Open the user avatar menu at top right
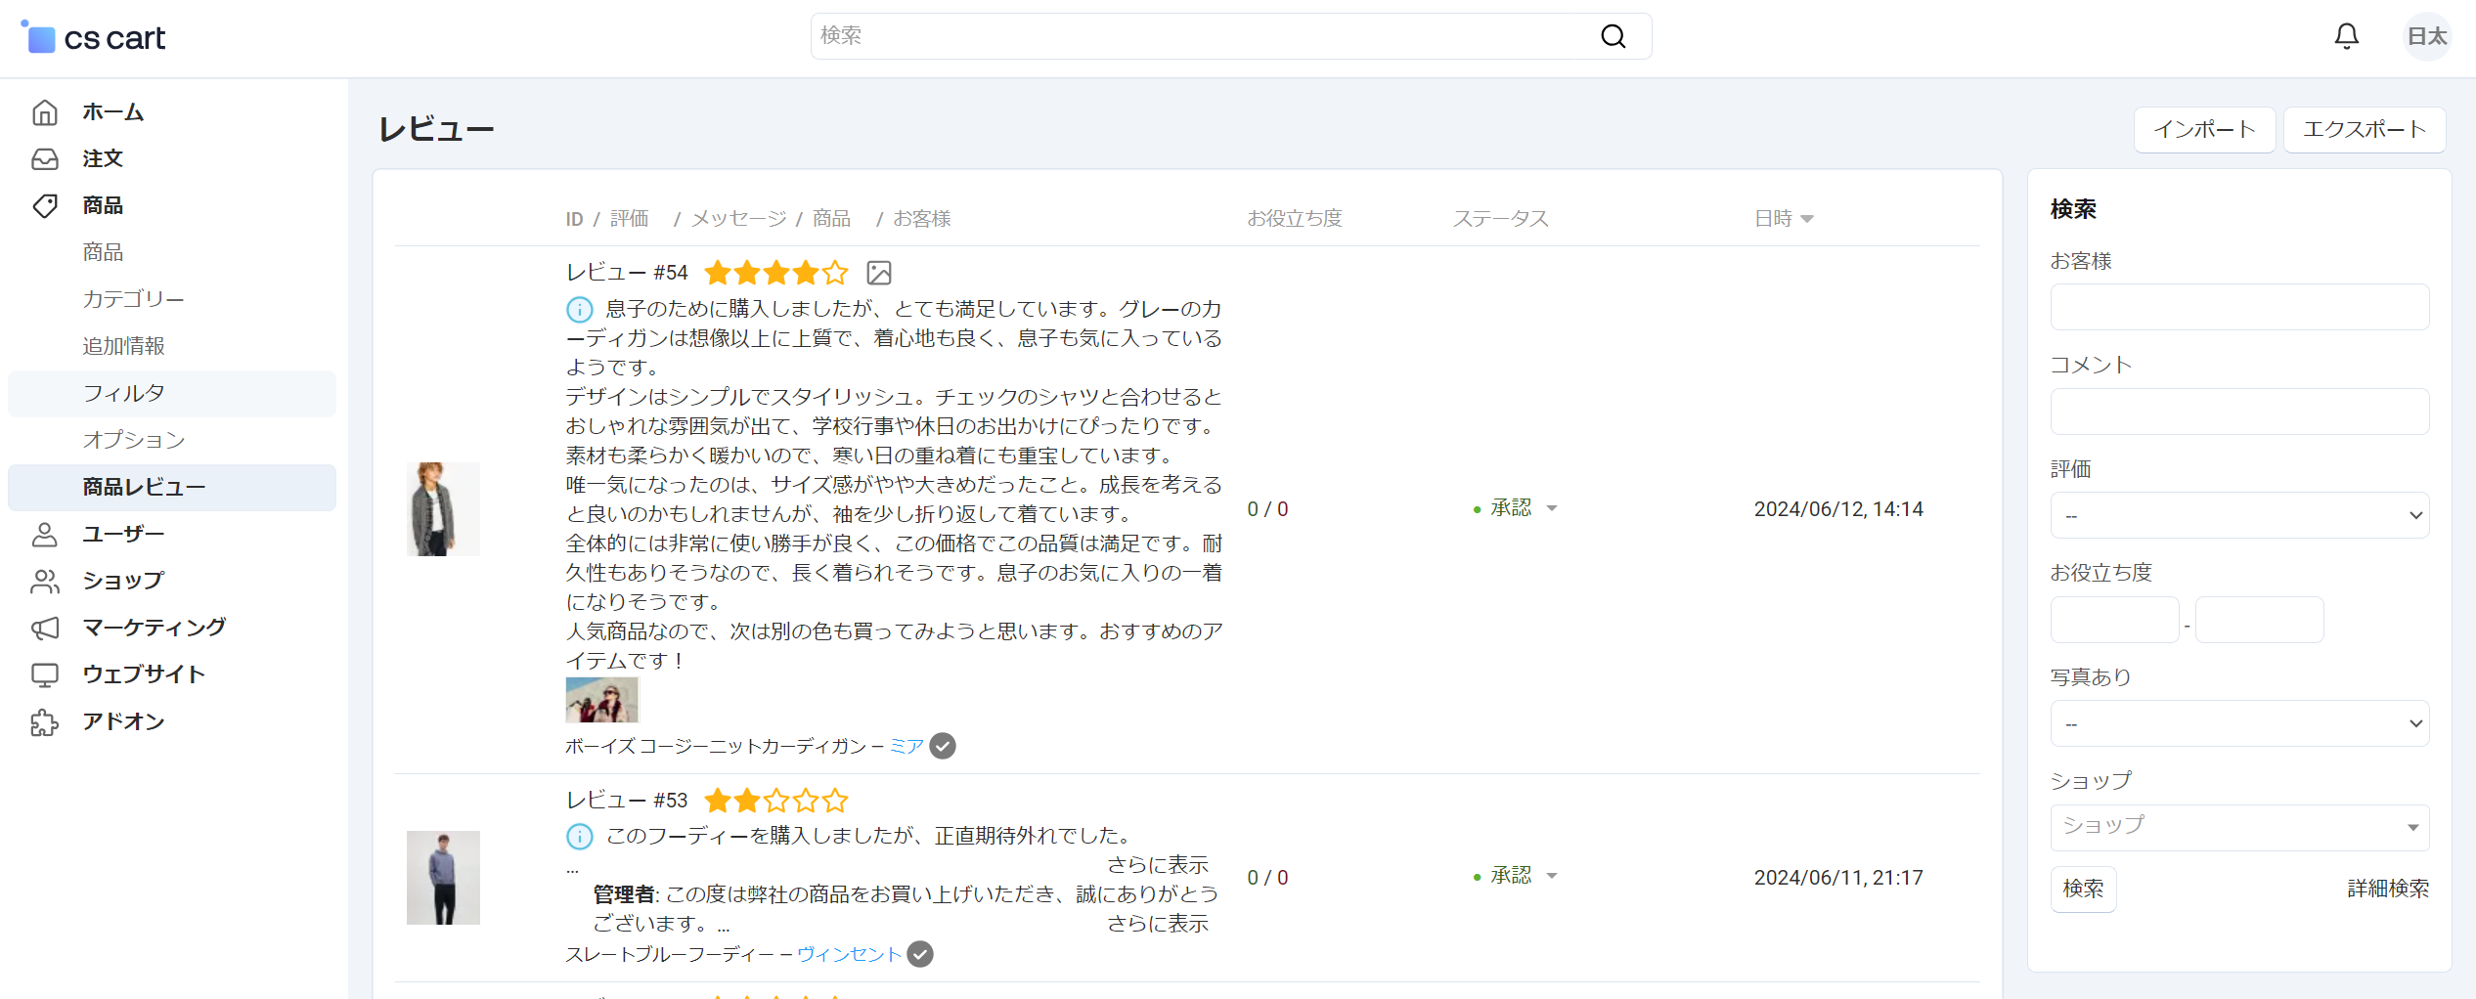 click(2426, 37)
